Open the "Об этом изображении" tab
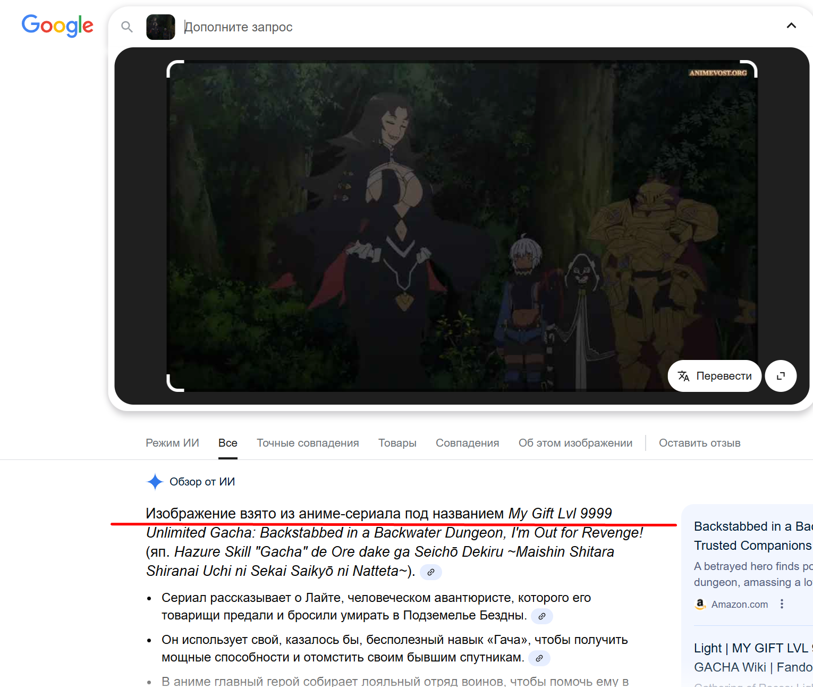Screen dimensions: 813x687 pyautogui.click(x=575, y=443)
